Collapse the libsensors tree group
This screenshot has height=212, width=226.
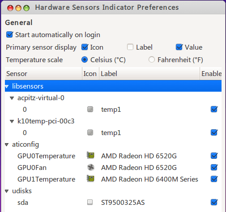[7, 86]
